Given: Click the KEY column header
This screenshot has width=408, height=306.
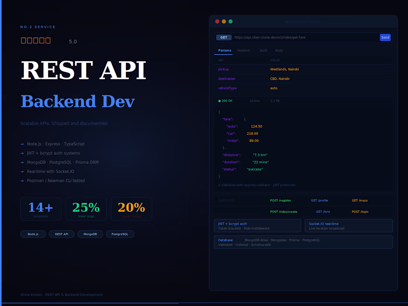Looking at the screenshot, I should [221, 60].
